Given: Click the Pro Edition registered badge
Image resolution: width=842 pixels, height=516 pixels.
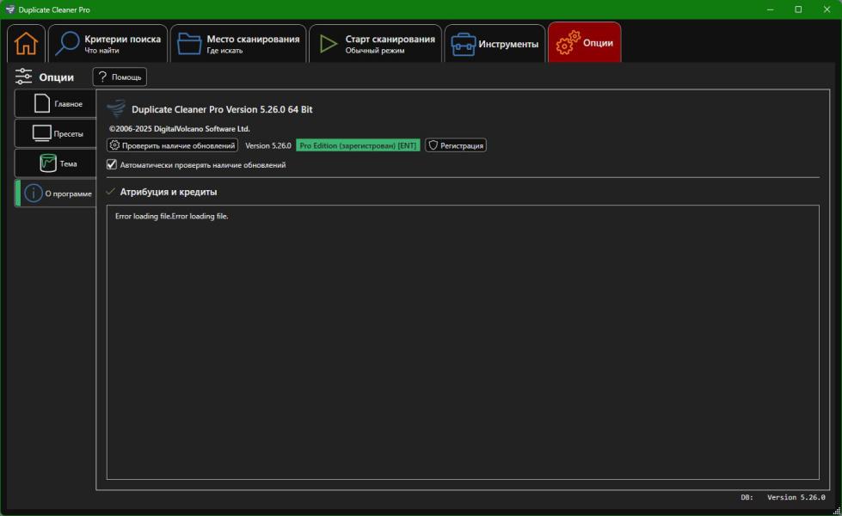Looking at the screenshot, I should pos(358,146).
